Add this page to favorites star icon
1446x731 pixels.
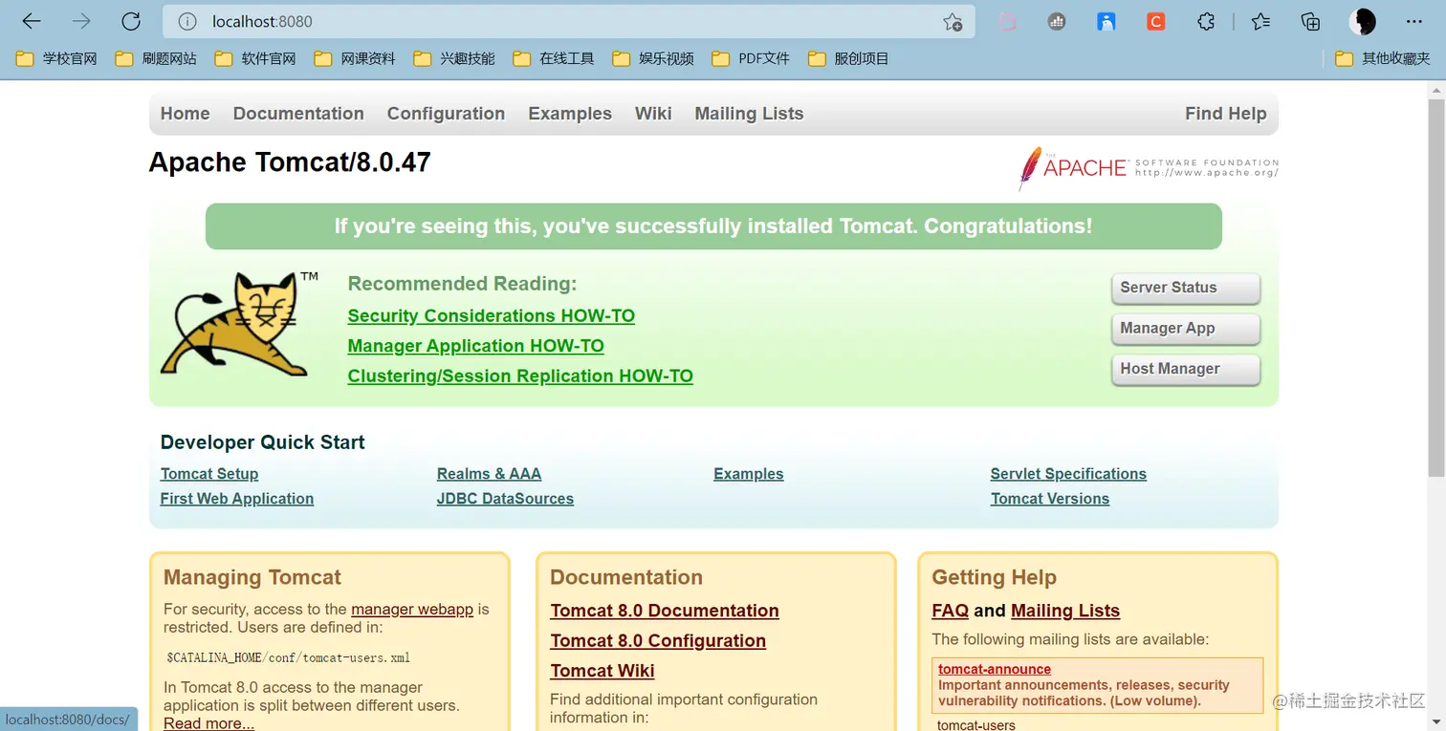[x=953, y=22]
